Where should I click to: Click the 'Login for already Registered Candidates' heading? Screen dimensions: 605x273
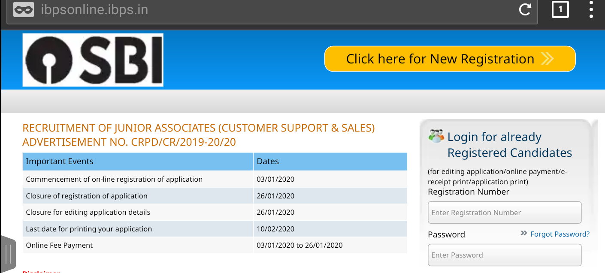pos(510,144)
